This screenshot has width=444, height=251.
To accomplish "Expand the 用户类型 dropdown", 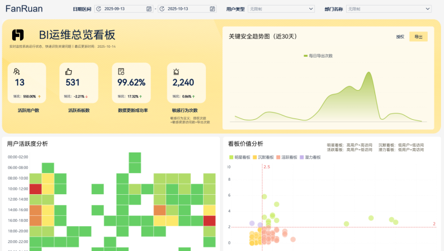I will pos(282,9).
